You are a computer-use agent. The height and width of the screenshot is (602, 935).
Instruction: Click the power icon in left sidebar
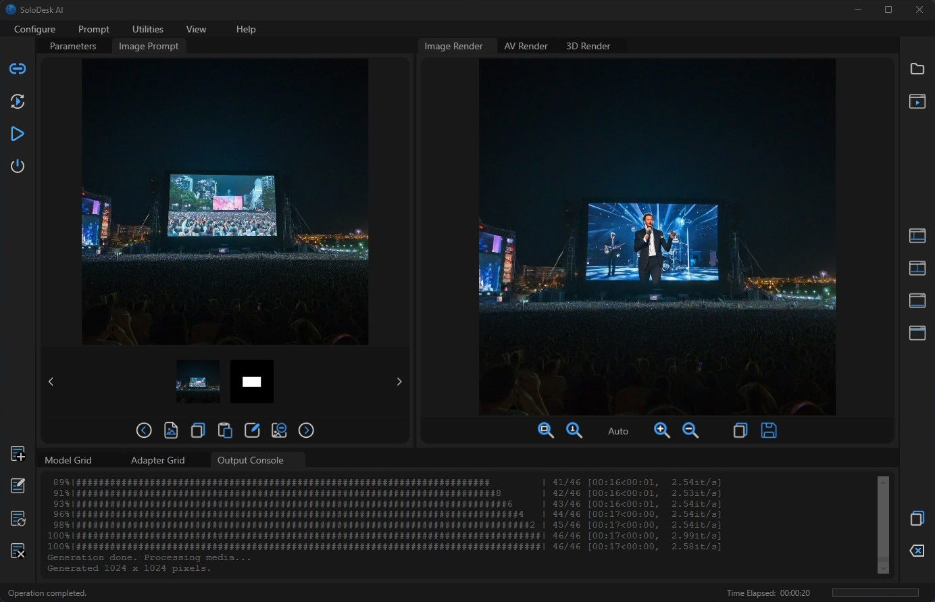18,166
